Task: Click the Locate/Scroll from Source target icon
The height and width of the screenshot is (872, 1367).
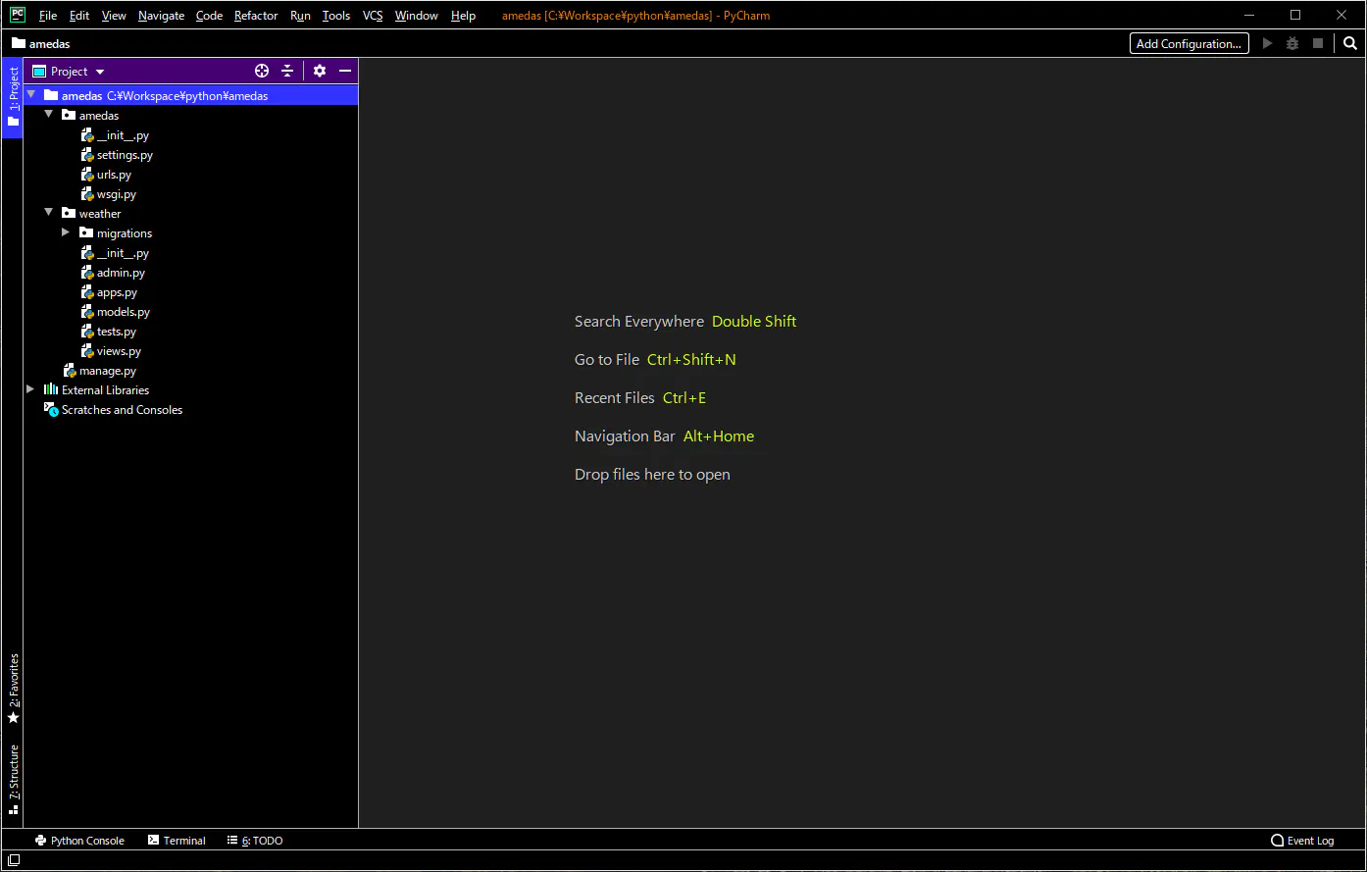Action: (x=262, y=71)
